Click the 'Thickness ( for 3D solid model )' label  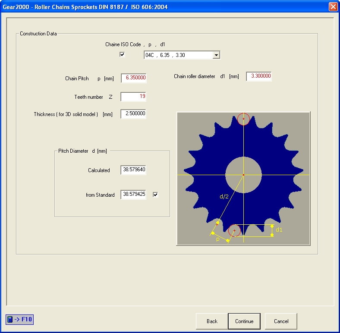click(66, 114)
